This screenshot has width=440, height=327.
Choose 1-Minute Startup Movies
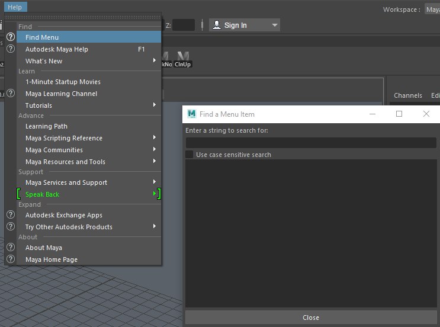[89, 82]
